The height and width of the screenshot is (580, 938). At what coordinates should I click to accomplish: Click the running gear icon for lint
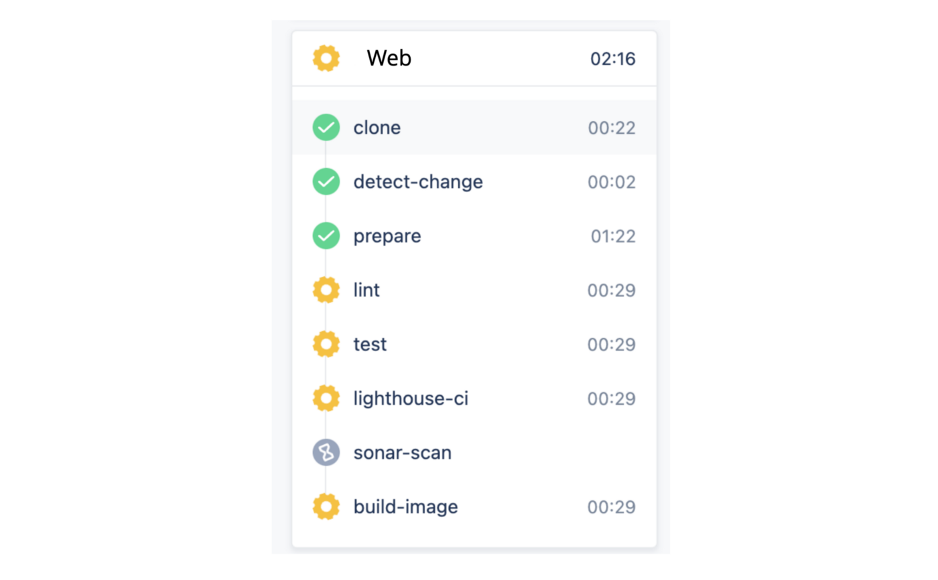(326, 290)
